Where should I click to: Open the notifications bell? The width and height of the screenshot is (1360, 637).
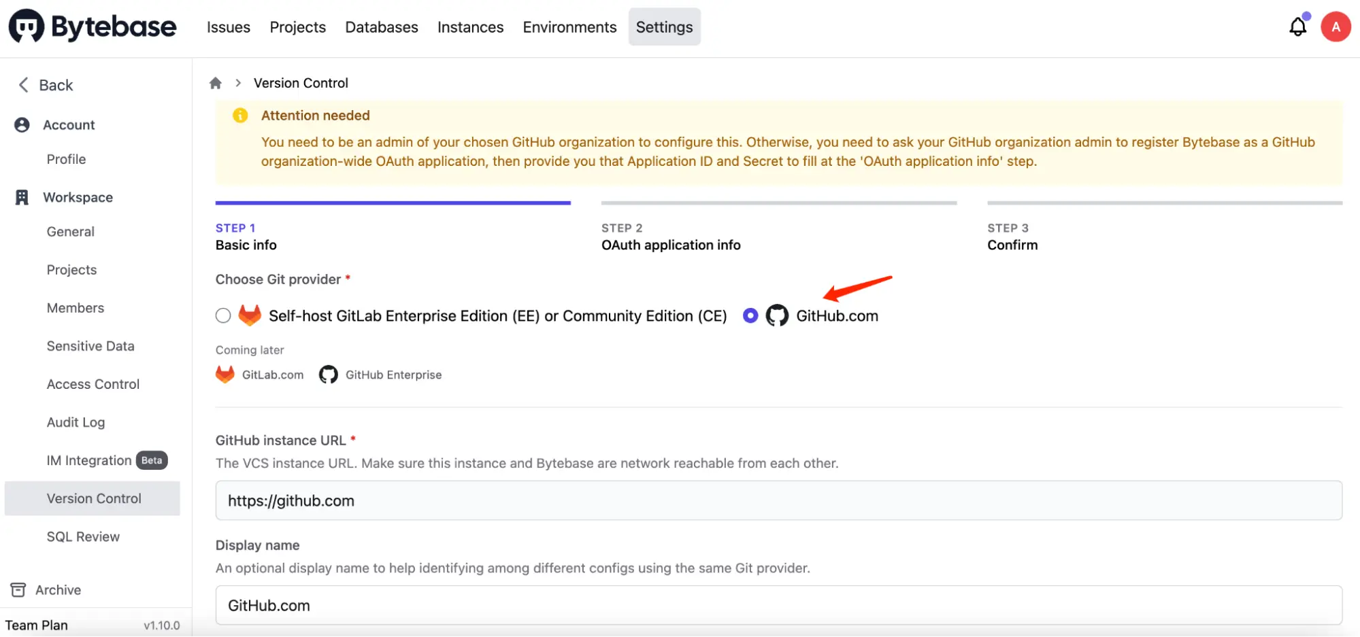point(1298,26)
